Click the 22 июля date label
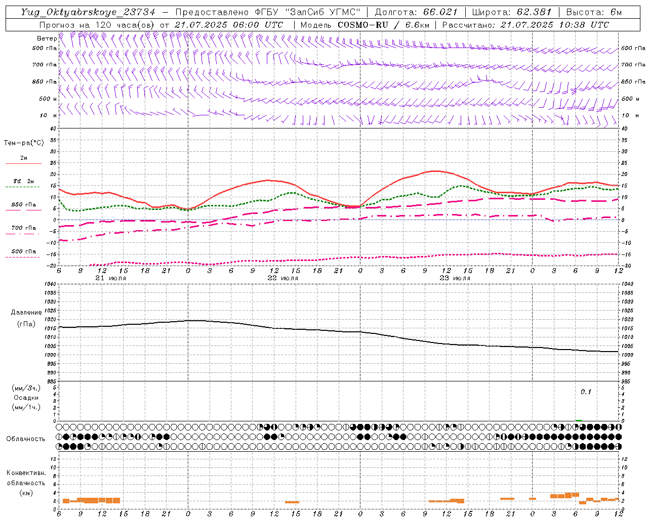This screenshot has width=648, height=518. point(283,278)
